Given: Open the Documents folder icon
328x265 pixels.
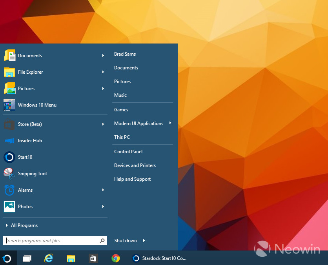Looking at the screenshot, I should (x=9, y=56).
